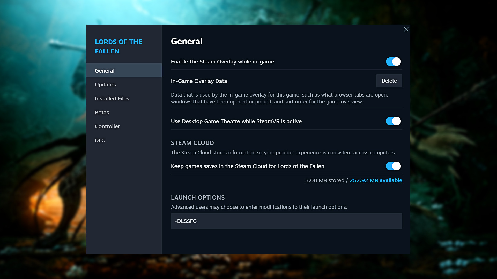Click 'The Steam Cloud stores information' description
This screenshot has height=279, width=497.
[283, 153]
